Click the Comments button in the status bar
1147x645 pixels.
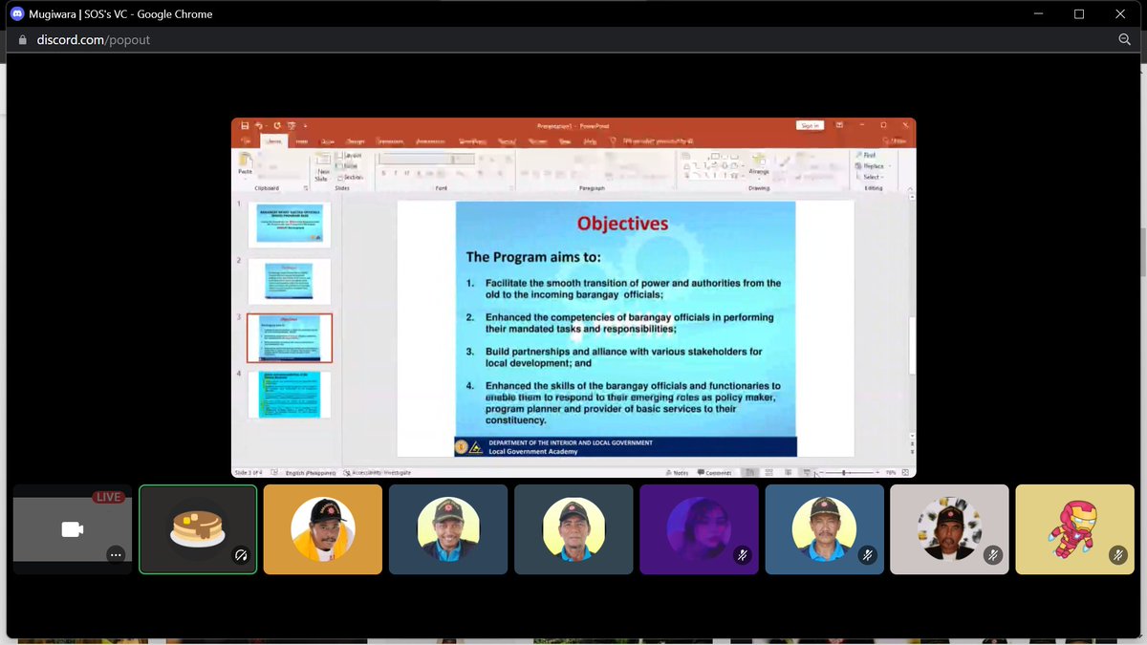tap(714, 473)
